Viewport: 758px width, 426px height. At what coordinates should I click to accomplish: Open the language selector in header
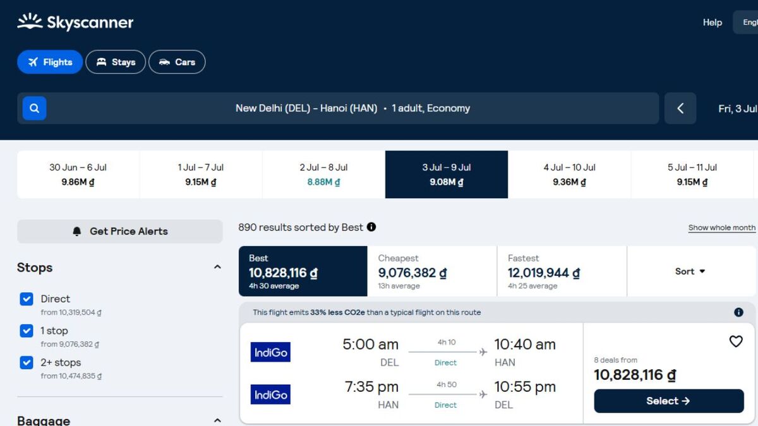(746, 22)
